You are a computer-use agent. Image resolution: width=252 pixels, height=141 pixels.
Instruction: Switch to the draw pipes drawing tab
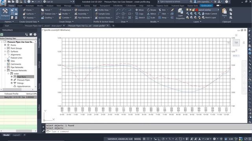coord(43,25)
